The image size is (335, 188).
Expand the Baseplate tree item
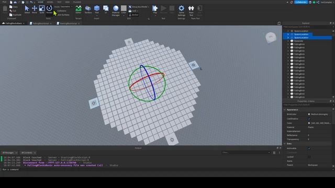288,41
